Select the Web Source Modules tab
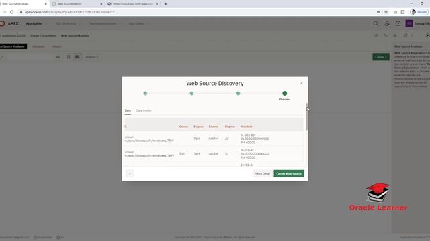The width and height of the screenshot is (430, 241). pyautogui.click(x=13, y=46)
